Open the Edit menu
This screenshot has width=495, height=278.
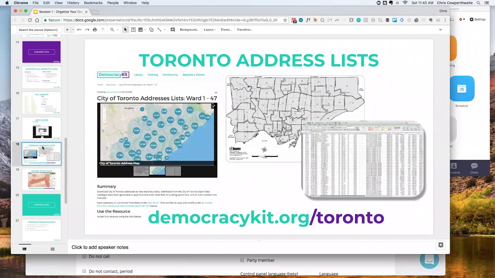click(46, 3)
